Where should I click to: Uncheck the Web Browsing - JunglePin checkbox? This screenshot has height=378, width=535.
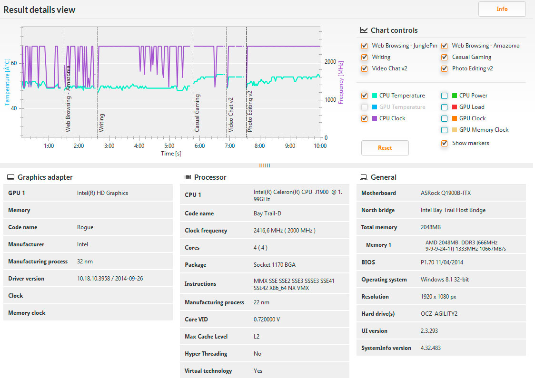coord(364,46)
